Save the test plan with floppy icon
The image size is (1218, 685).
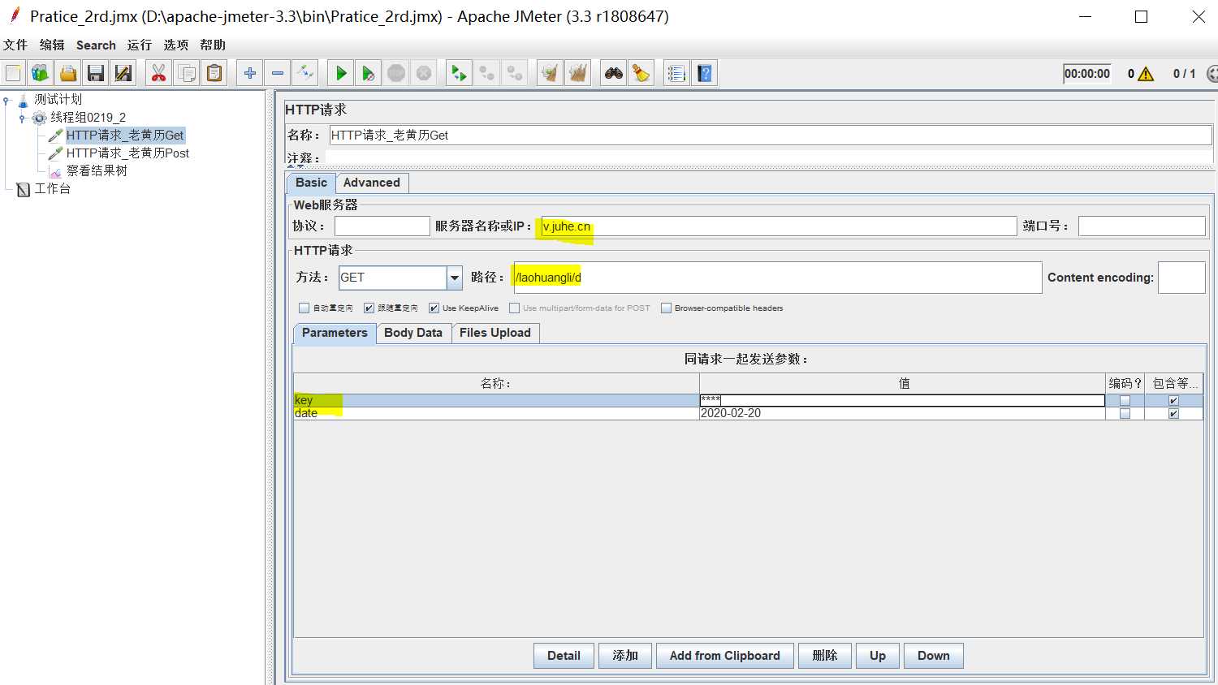point(96,73)
